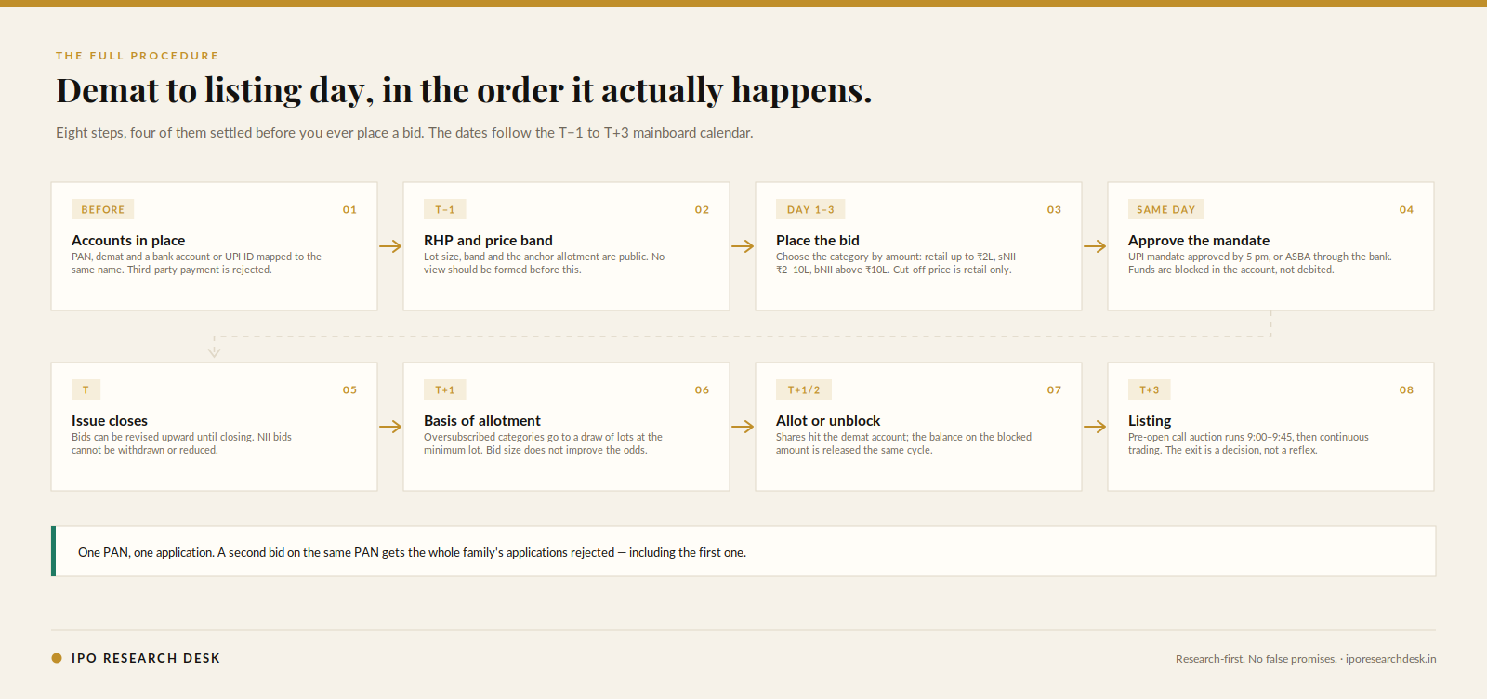Click the T+3 tag on Listing card

coord(1150,390)
